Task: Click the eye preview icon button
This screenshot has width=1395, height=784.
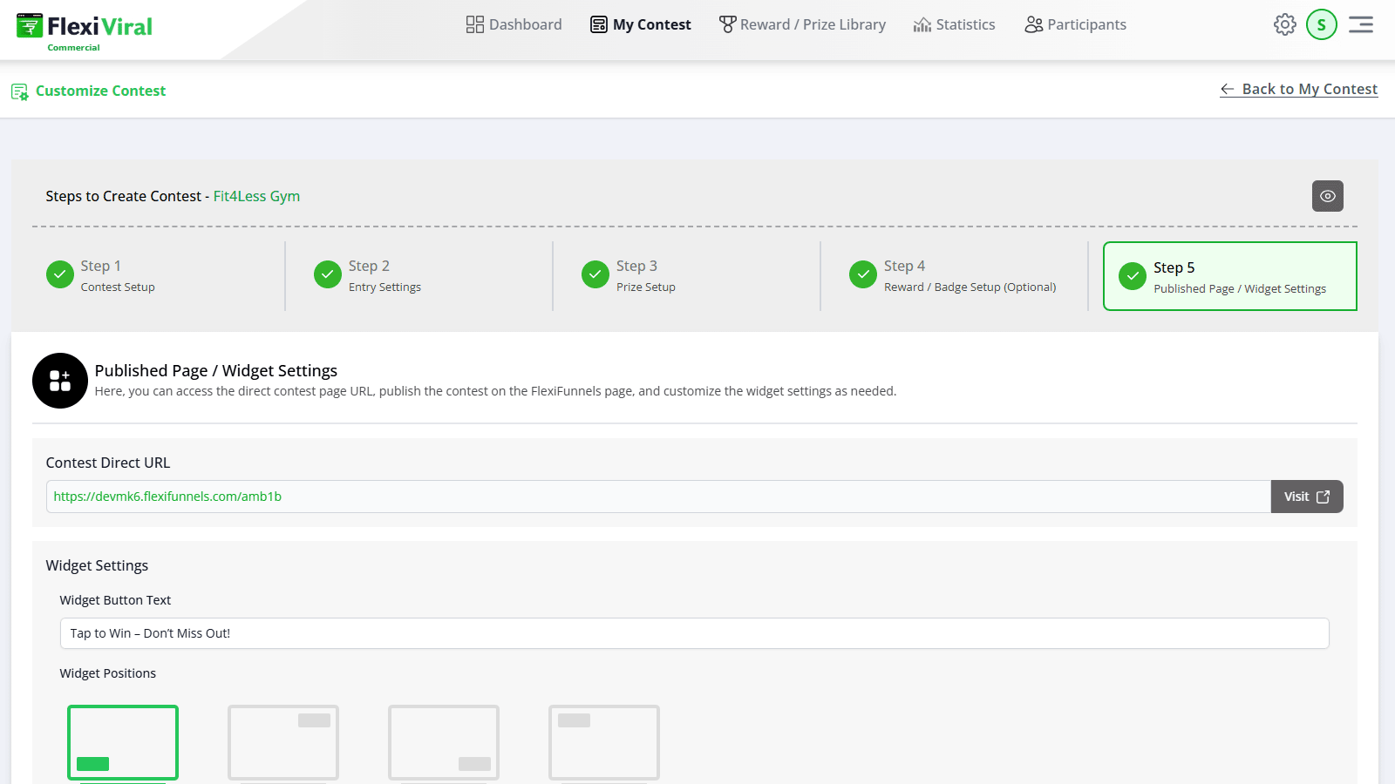Action: [1327, 196]
